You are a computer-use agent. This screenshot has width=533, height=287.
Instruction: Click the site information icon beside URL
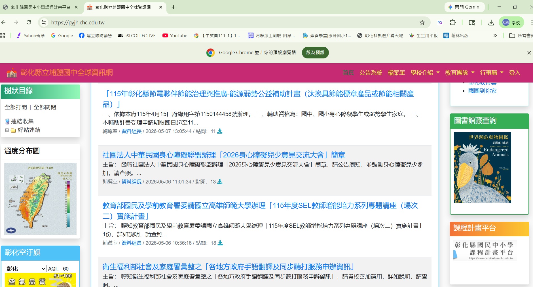coord(44,22)
